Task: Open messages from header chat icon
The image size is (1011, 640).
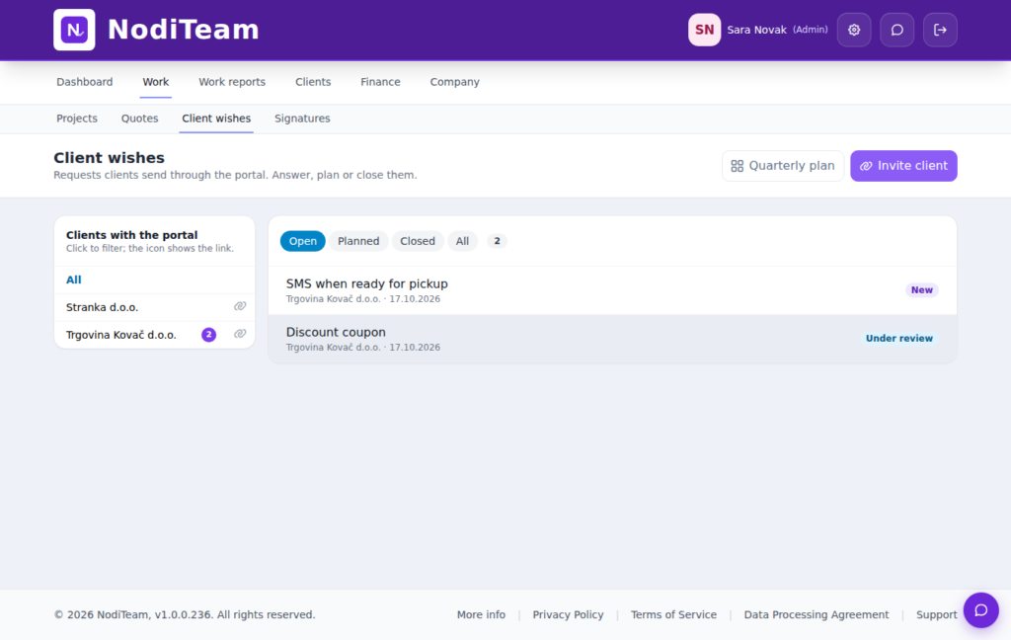Action: [x=896, y=30]
